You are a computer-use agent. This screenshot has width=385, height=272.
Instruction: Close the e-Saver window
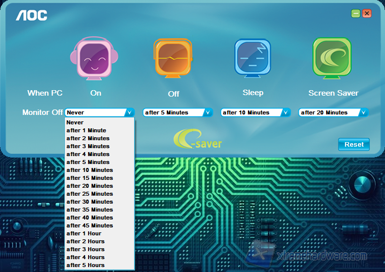tap(367, 13)
